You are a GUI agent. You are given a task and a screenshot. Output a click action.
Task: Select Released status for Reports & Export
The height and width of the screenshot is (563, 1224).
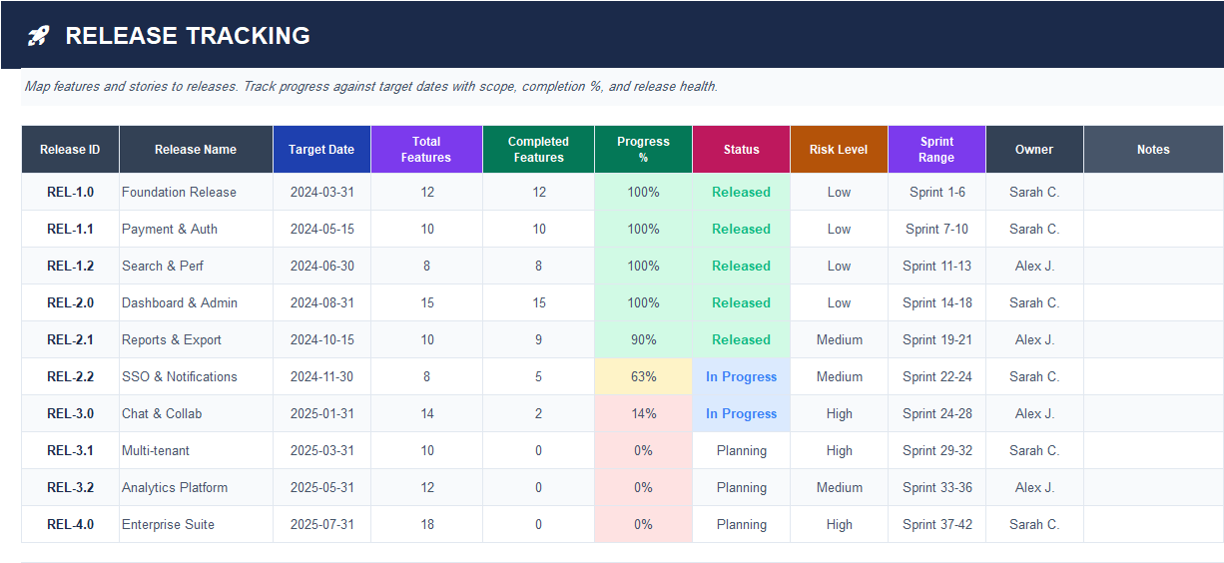click(741, 339)
